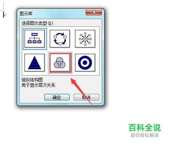Confirm with the 确定 button
Viewport: 176px width, 149px height.
(57, 97)
